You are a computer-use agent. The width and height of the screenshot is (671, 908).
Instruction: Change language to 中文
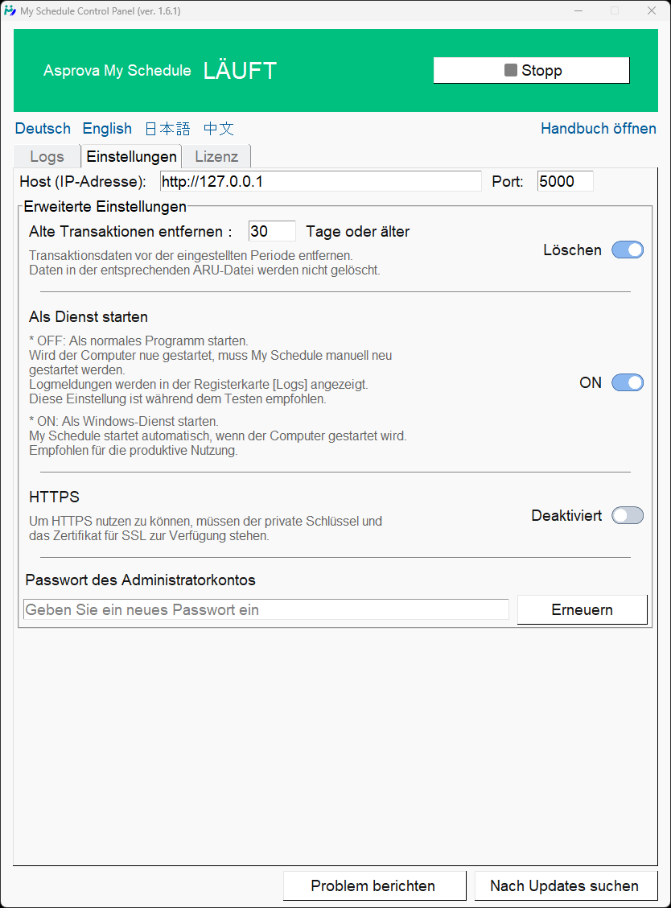[218, 129]
